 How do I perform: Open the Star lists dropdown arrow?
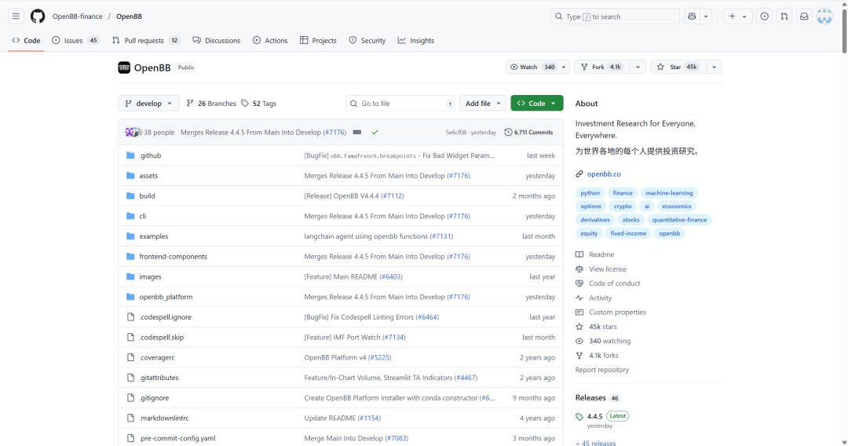tap(714, 67)
